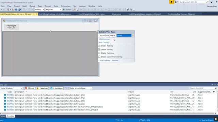218x122 pixels.
Task: Toggle the 0 Errors filter button
Action: point(30,88)
